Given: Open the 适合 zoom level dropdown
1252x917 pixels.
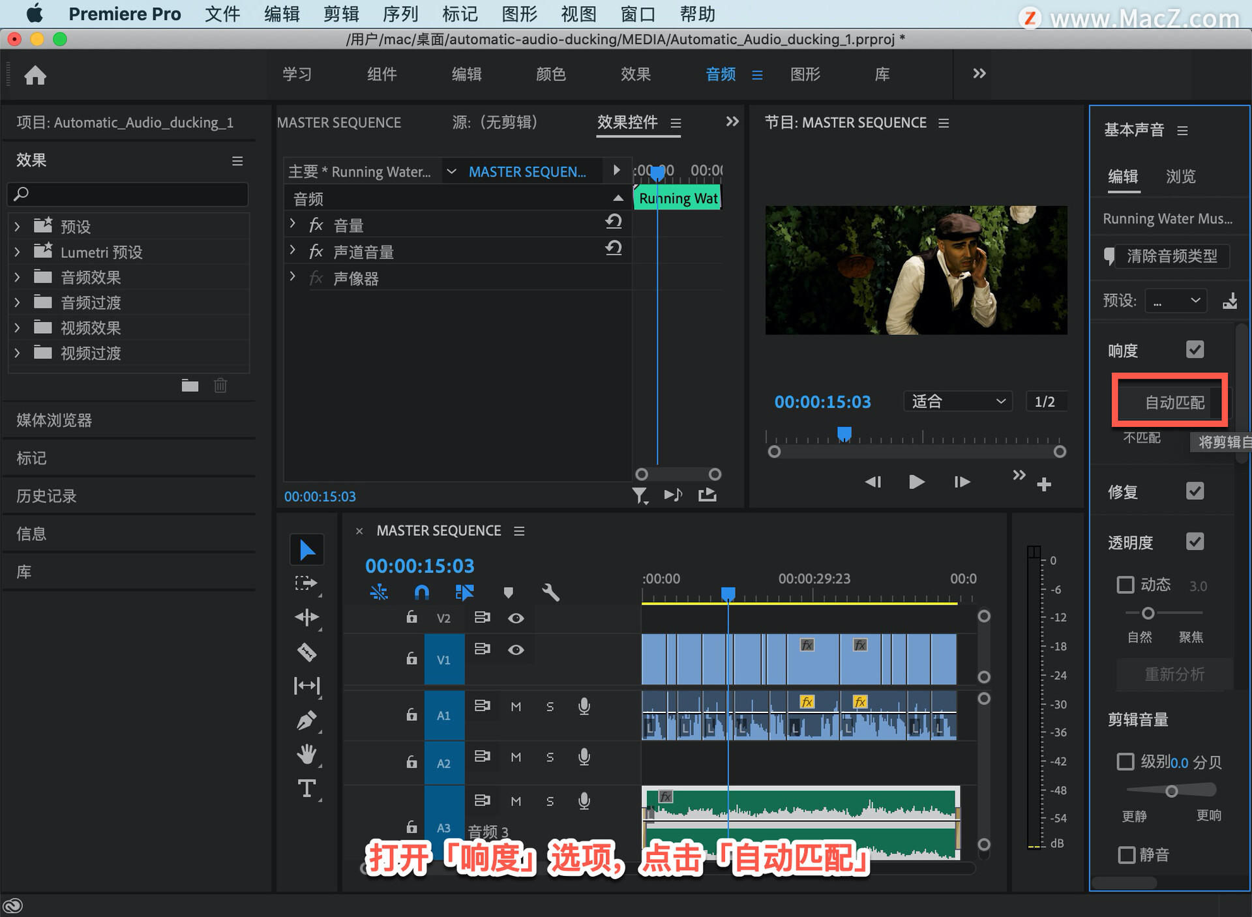Looking at the screenshot, I should coord(958,401).
